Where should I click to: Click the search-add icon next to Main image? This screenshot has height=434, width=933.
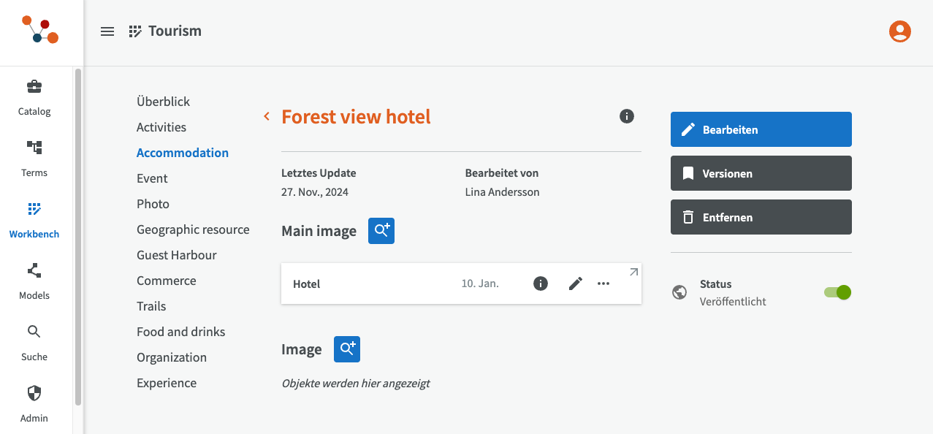(x=381, y=231)
